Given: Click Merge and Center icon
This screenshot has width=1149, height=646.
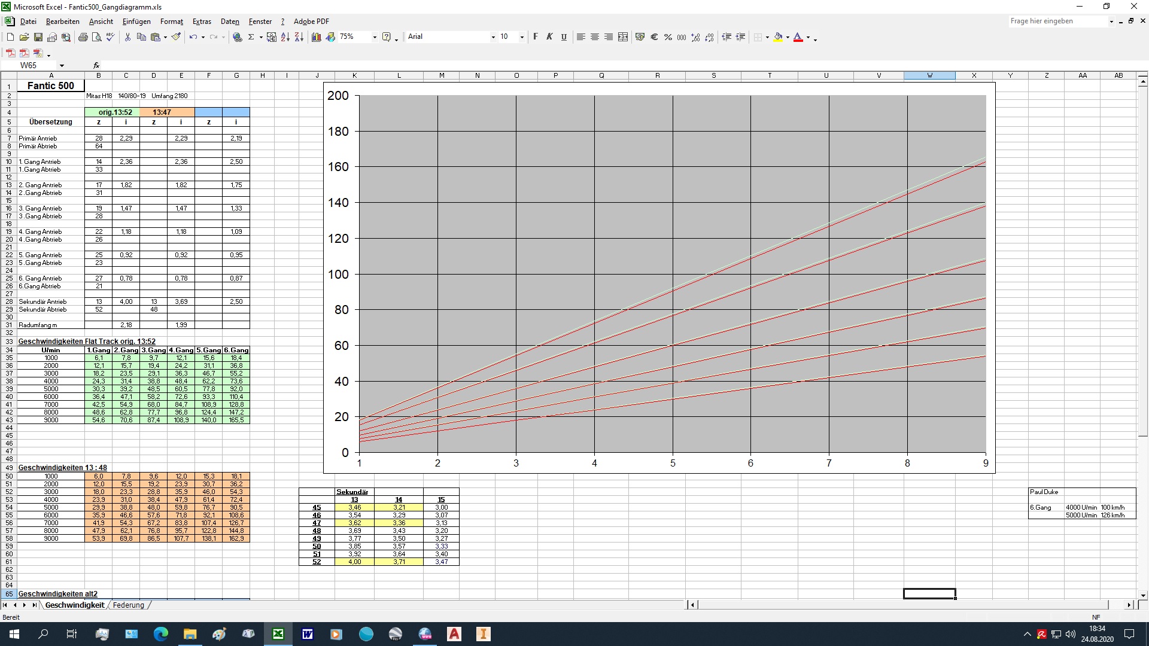Looking at the screenshot, I should point(623,37).
